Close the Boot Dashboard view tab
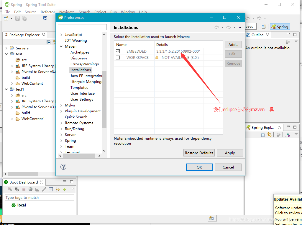 pyautogui.click(x=42, y=182)
